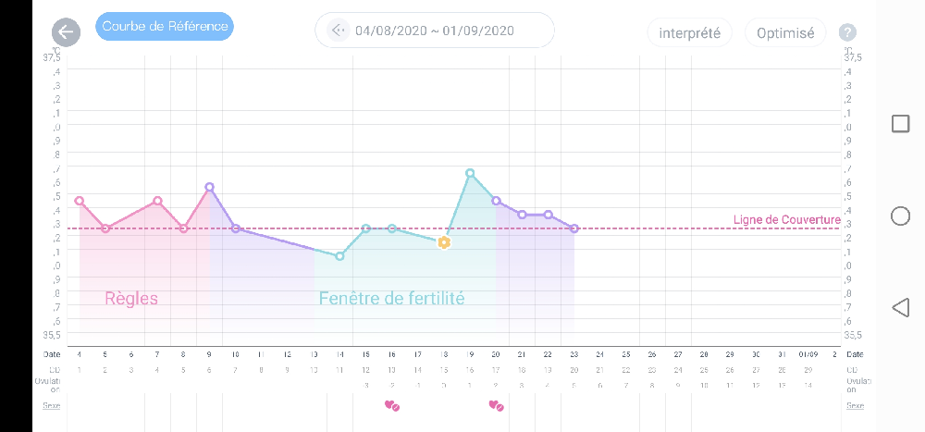The image size is (925, 432).
Task: Tap the heart icon under date 16
Action: 391,405
